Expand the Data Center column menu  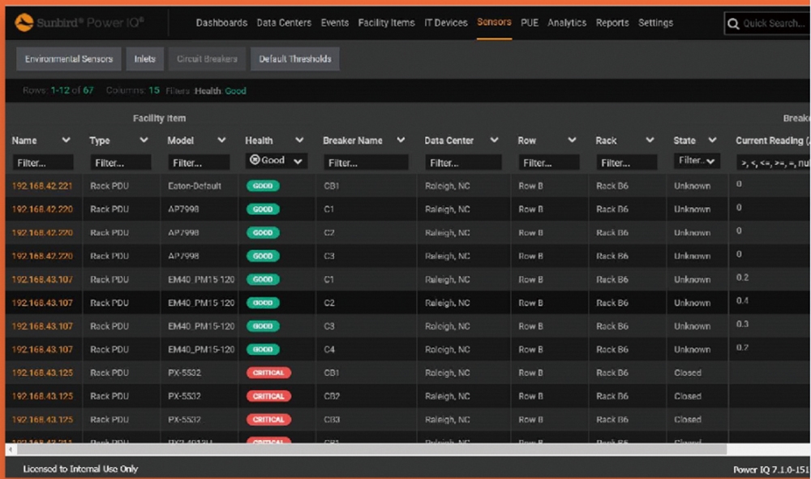(x=495, y=140)
